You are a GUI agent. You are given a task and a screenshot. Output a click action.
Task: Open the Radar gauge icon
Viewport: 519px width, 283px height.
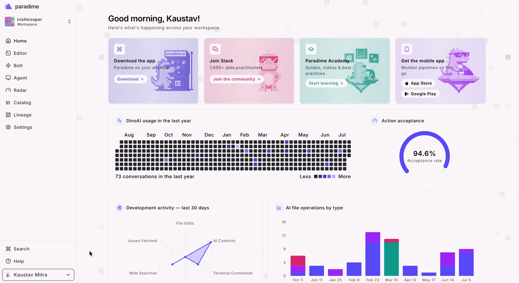[9, 90]
